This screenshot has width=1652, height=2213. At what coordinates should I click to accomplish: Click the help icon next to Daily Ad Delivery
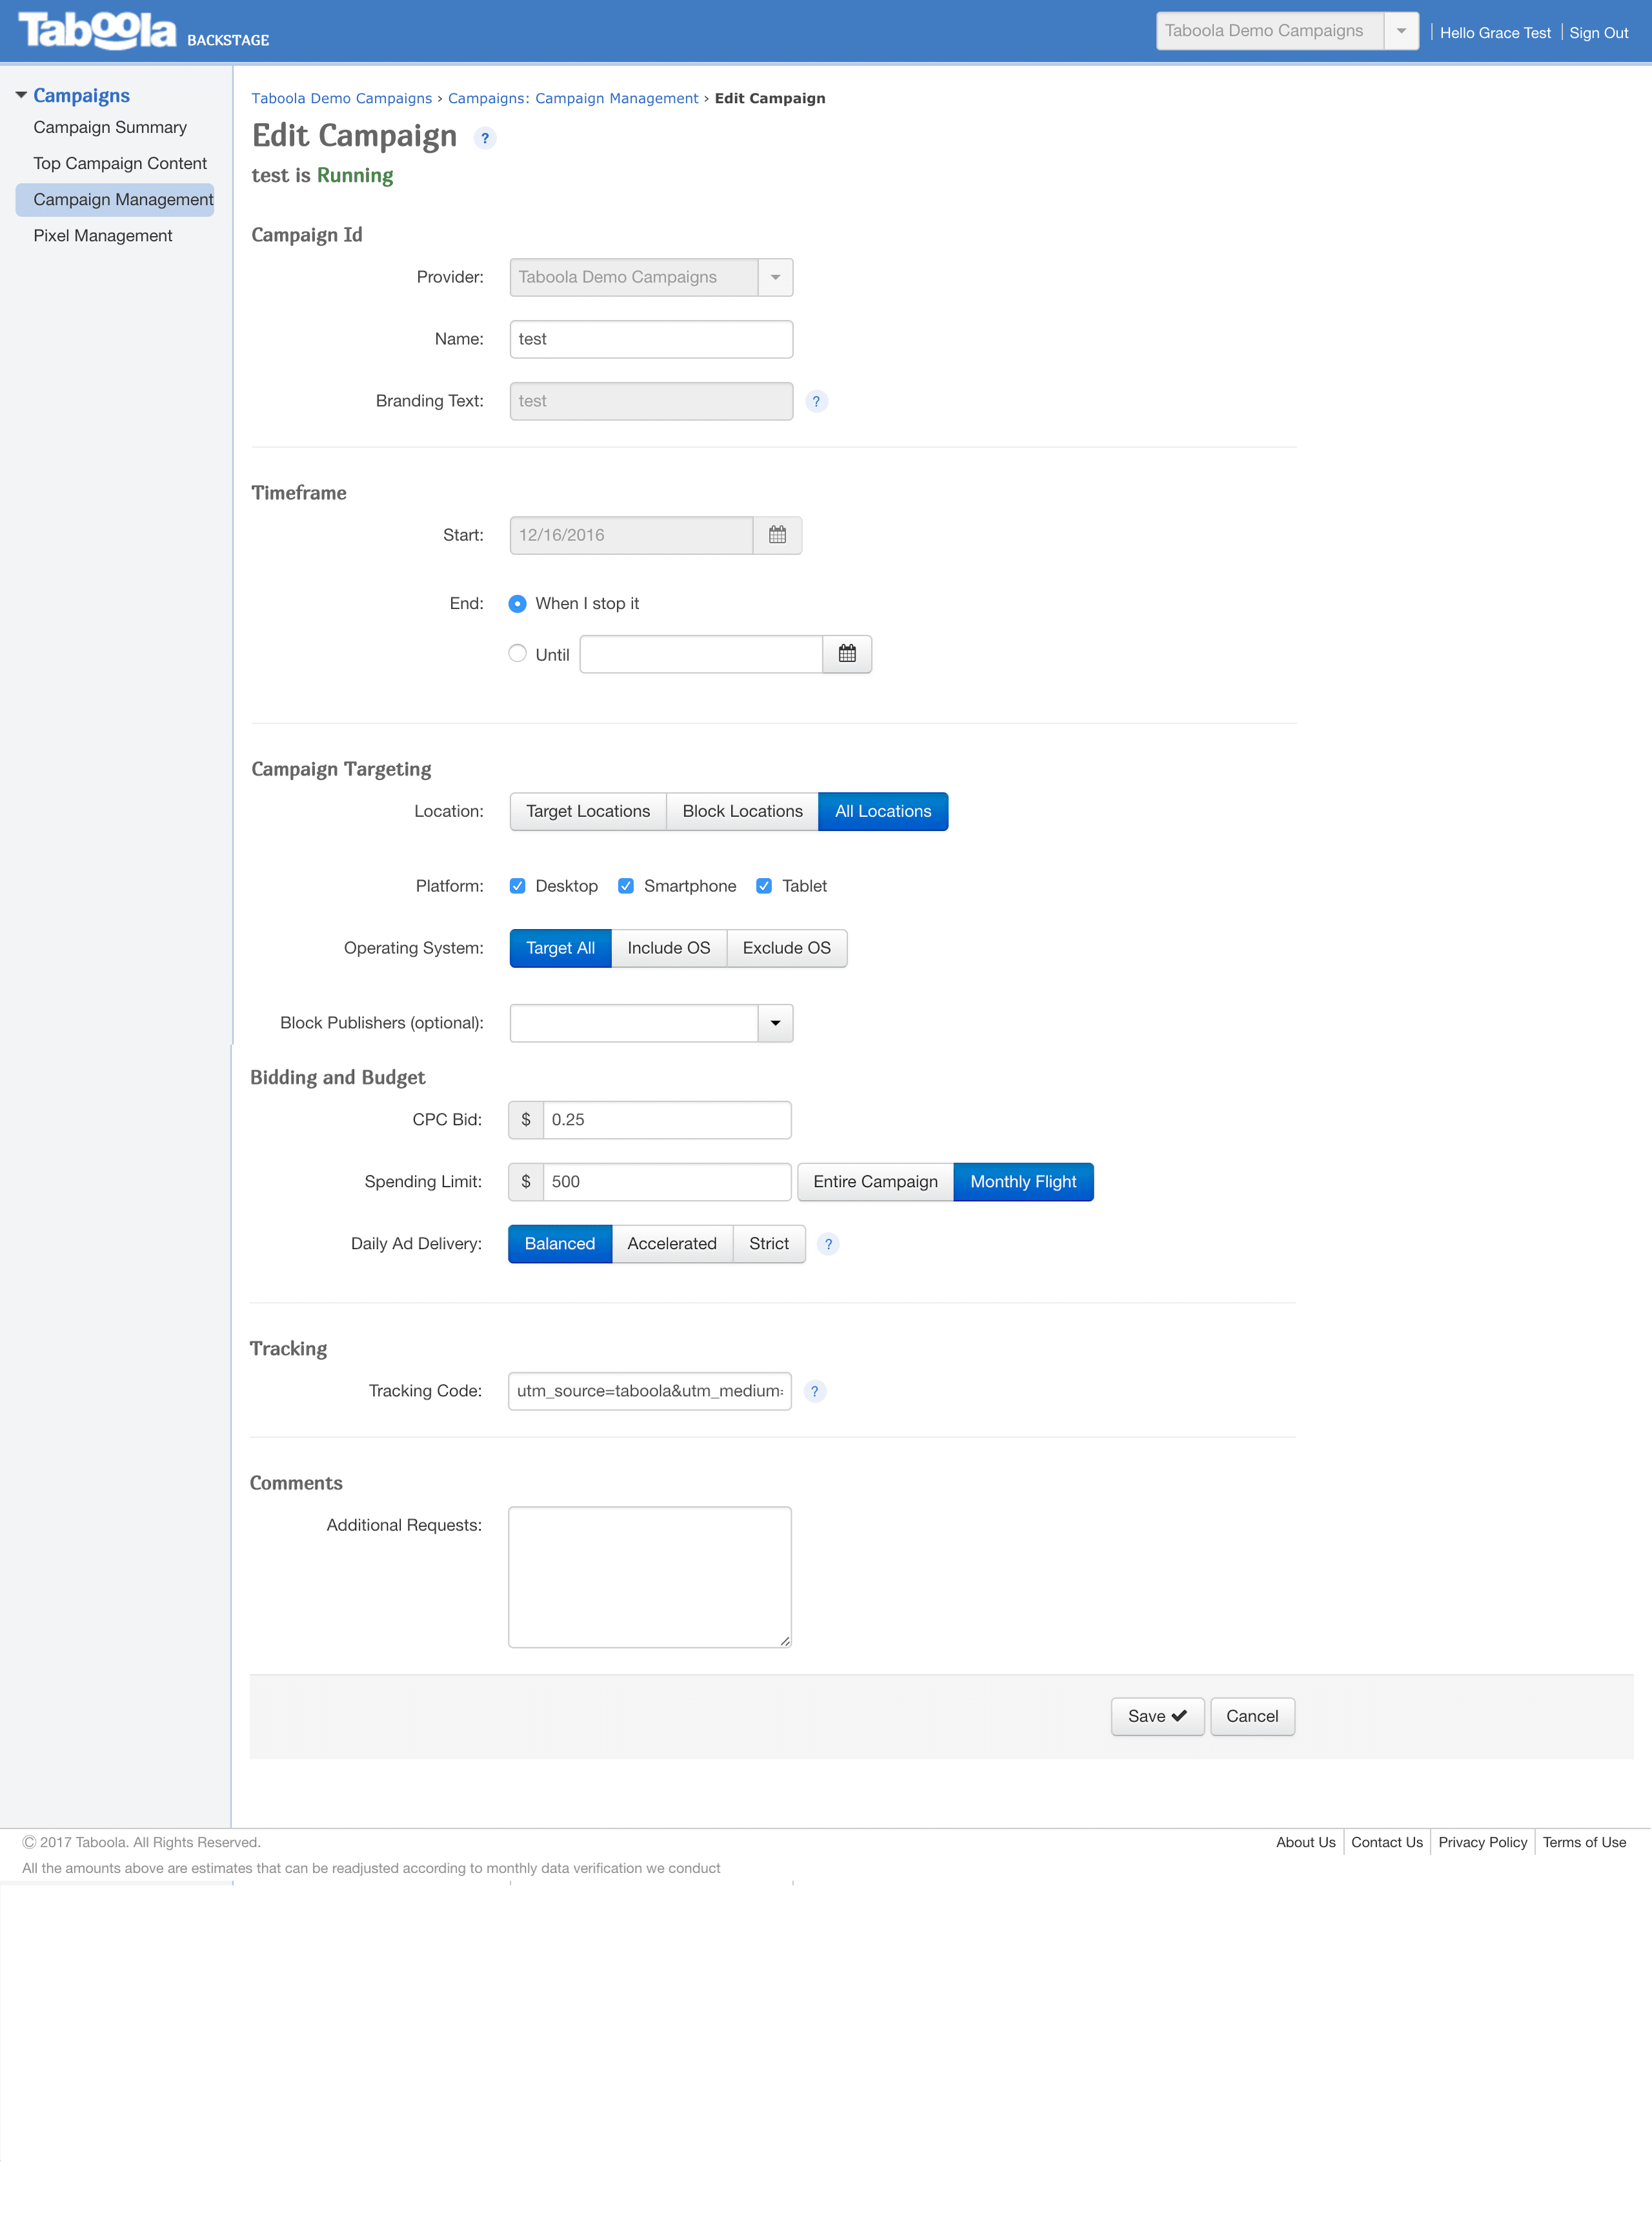pos(828,1243)
